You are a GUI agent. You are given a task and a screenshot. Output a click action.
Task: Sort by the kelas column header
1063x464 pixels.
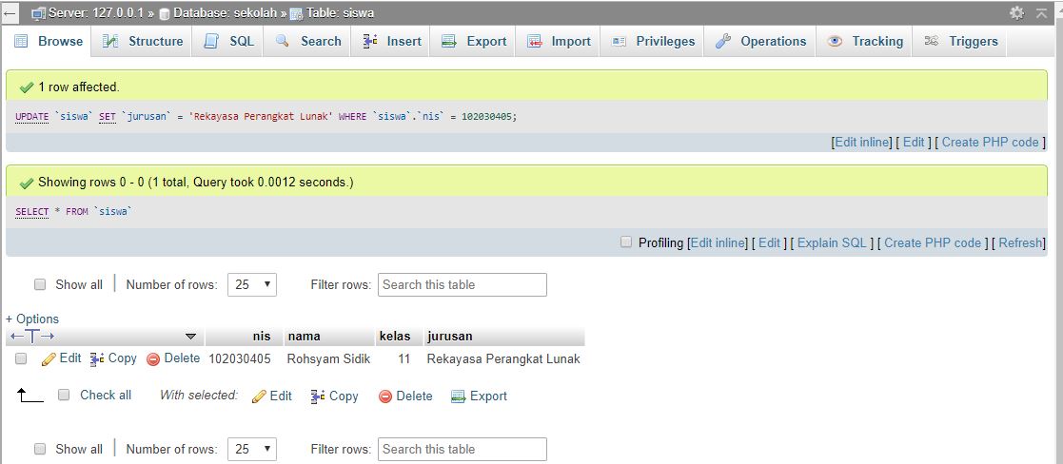[395, 336]
